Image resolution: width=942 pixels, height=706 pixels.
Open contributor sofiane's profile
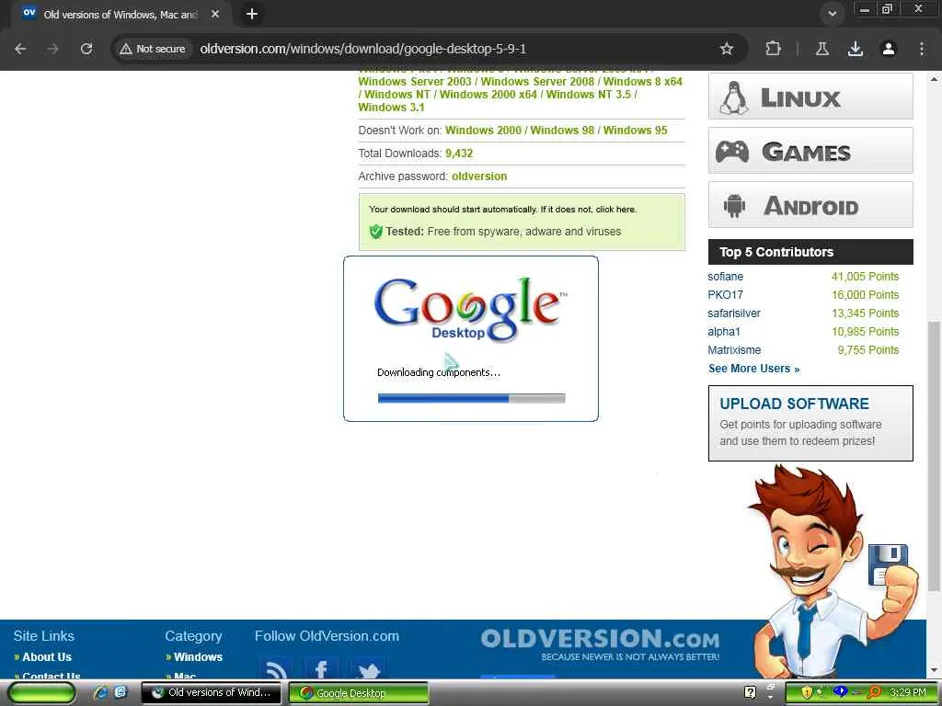tap(725, 277)
